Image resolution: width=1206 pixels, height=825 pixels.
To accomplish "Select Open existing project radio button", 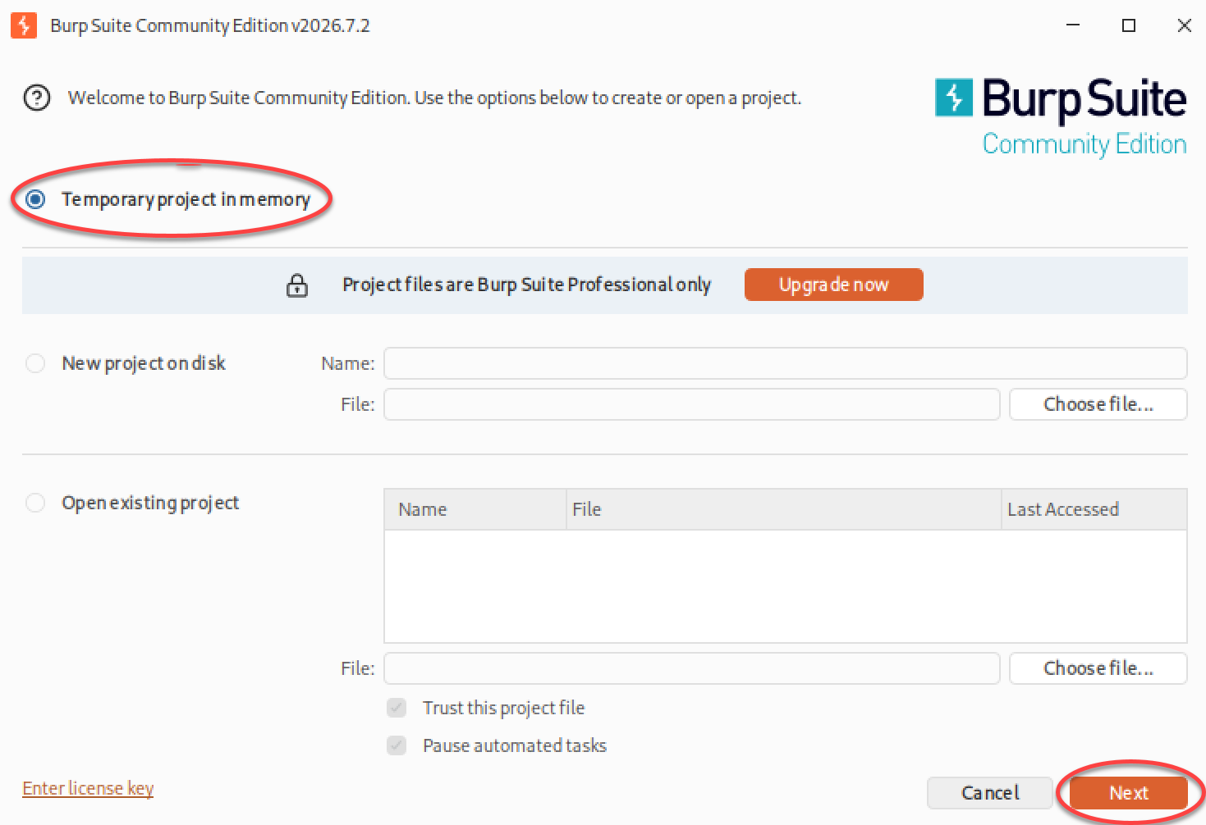I will [x=35, y=503].
